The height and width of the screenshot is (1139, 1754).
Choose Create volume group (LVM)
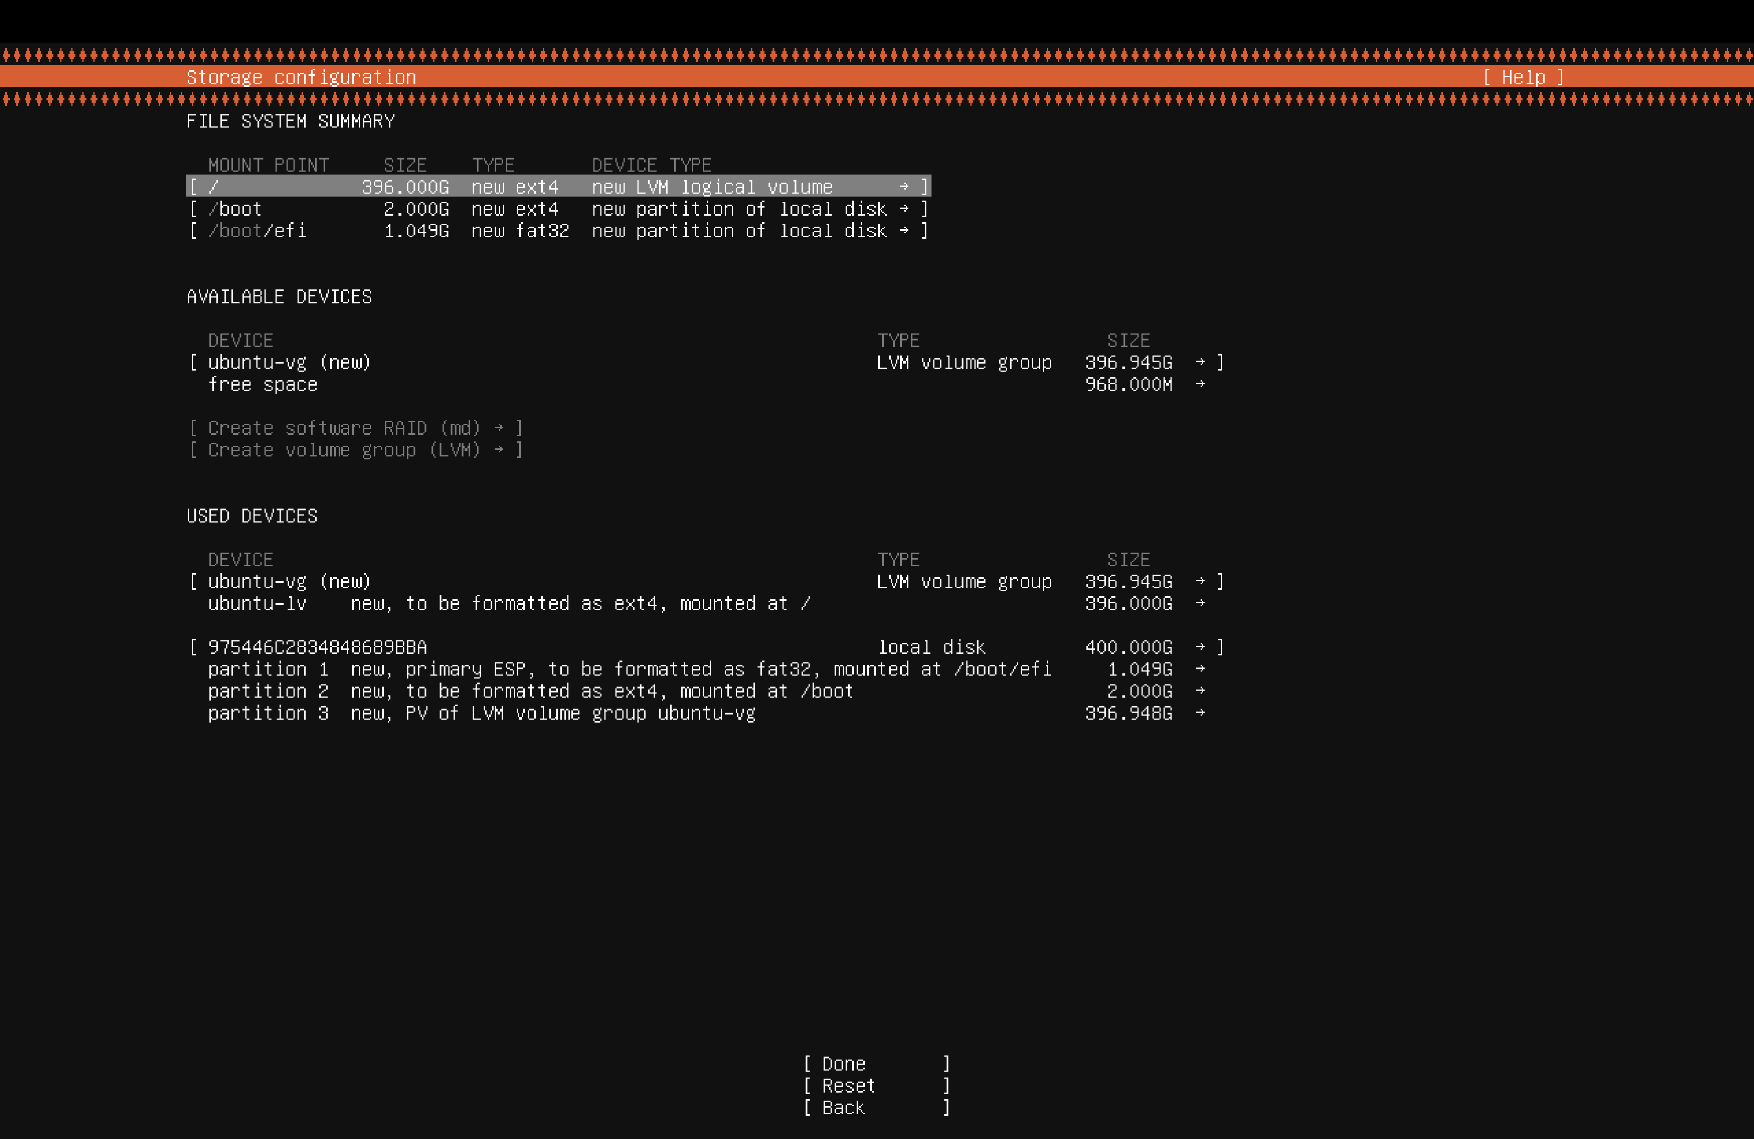pyautogui.click(x=355, y=450)
